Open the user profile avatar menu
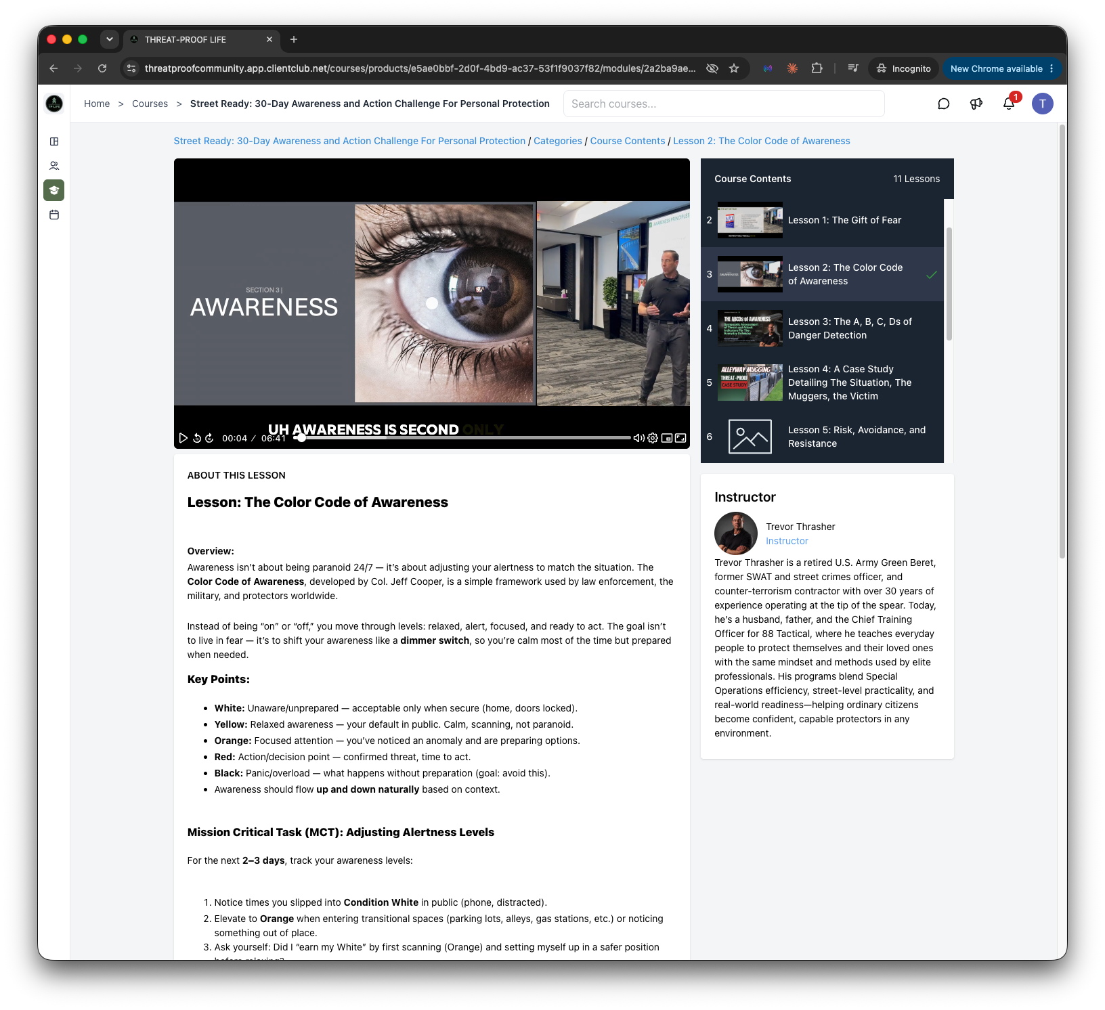Viewport: 1105px width, 1010px height. coord(1043,104)
